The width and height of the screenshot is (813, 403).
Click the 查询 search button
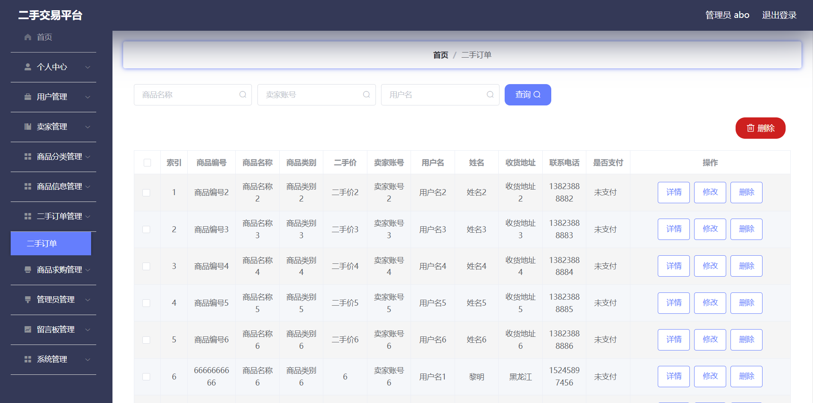[528, 95]
